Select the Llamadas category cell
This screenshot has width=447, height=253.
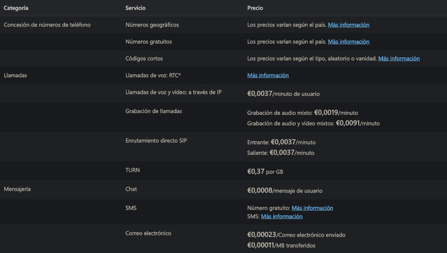point(15,75)
